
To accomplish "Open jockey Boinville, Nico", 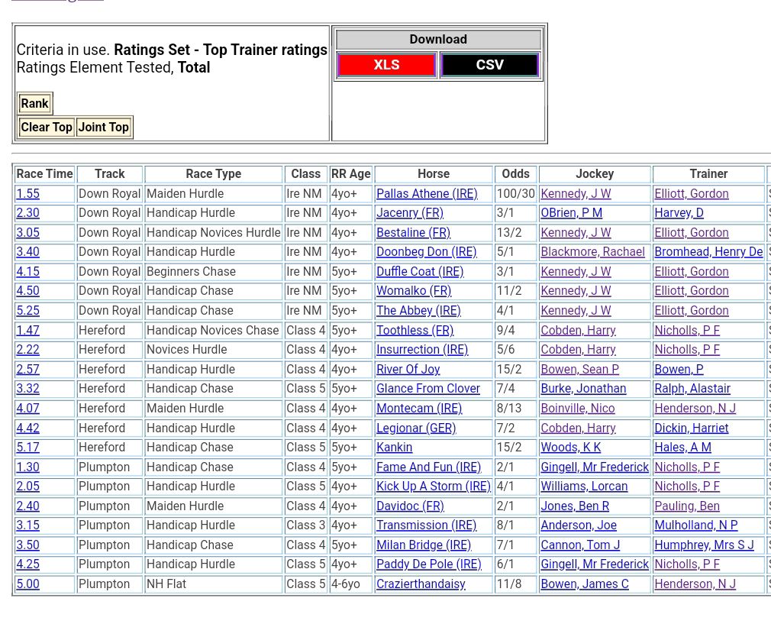I will click(577, 409).
